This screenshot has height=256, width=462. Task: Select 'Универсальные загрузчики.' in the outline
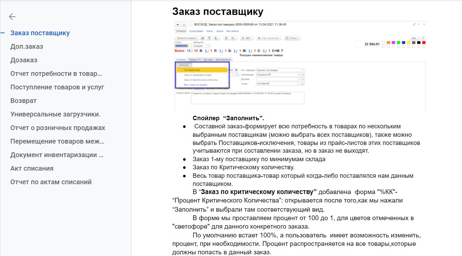coord(56,114)
